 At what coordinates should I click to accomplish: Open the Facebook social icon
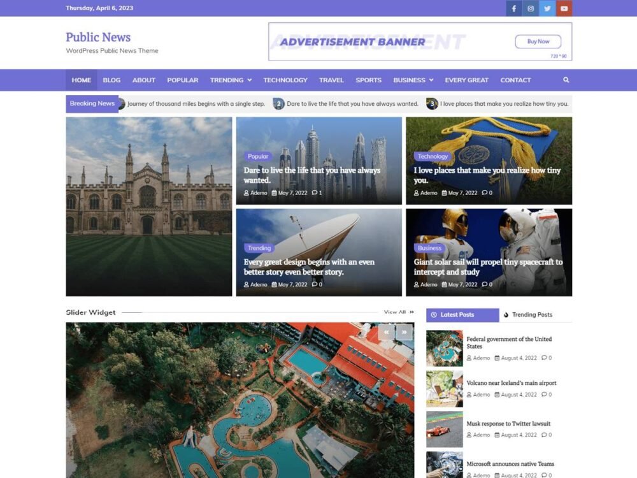pos(514,8)
